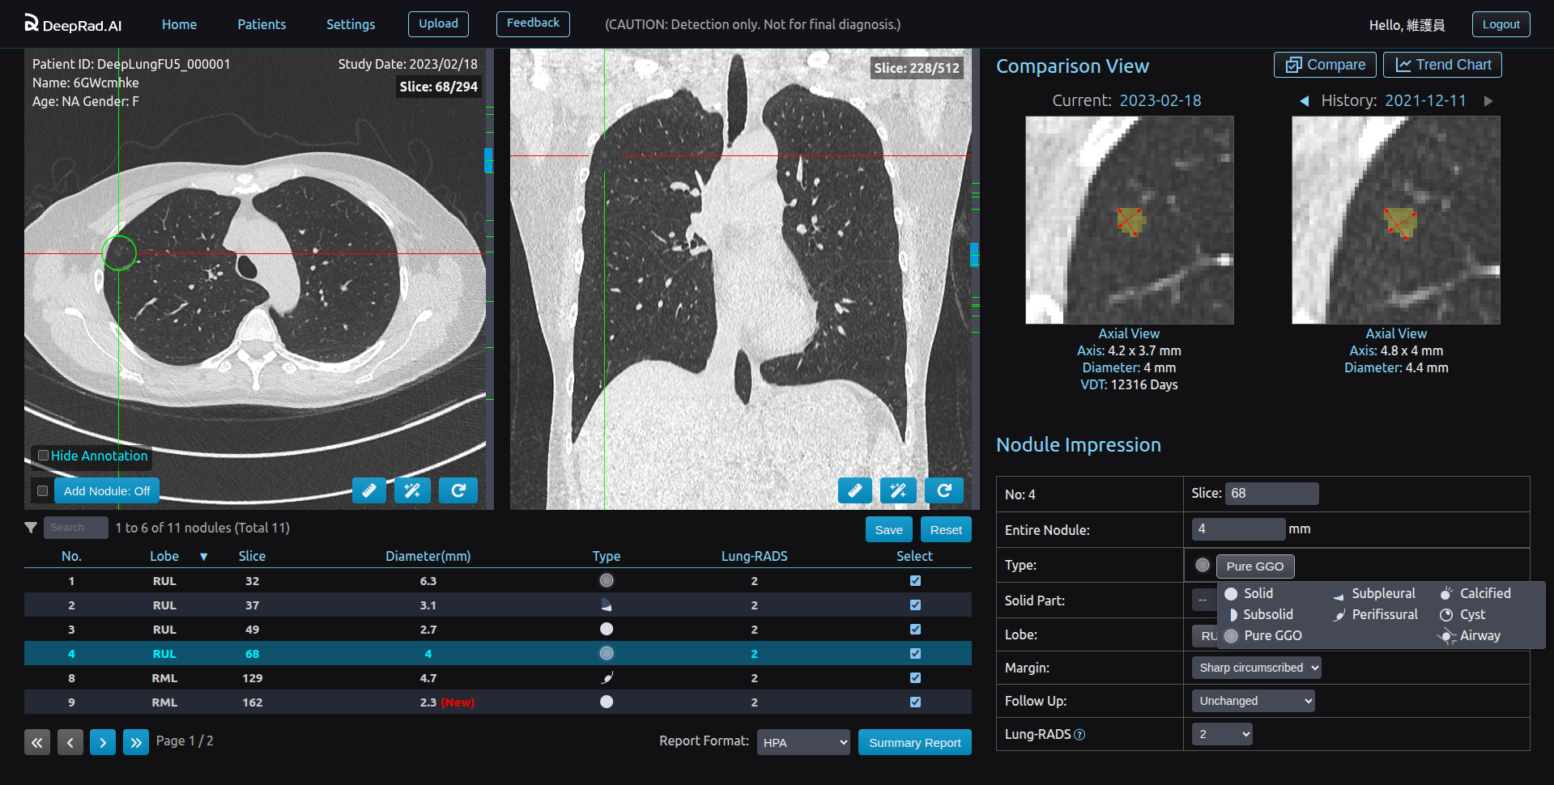
Task: Reset the coronal view with refresh icon
Action: (x=943, y=490)
